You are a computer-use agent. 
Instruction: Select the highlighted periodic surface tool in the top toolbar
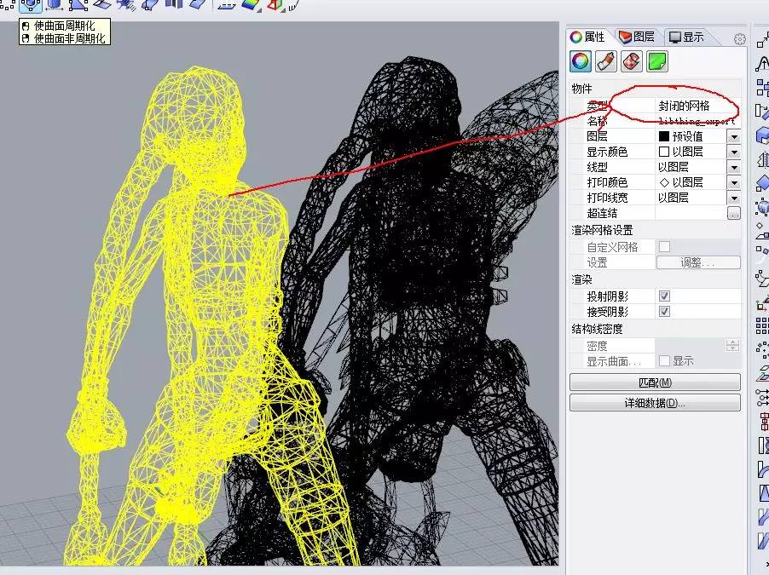tap(29, 8)
